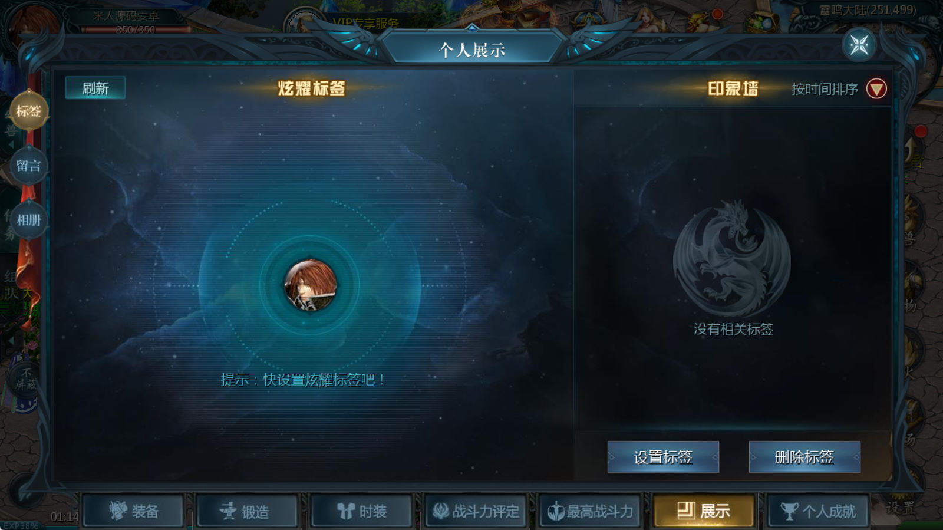Click the 删除标签 button
The width and height of the screenshot is (943, 530).
[804, 457]
